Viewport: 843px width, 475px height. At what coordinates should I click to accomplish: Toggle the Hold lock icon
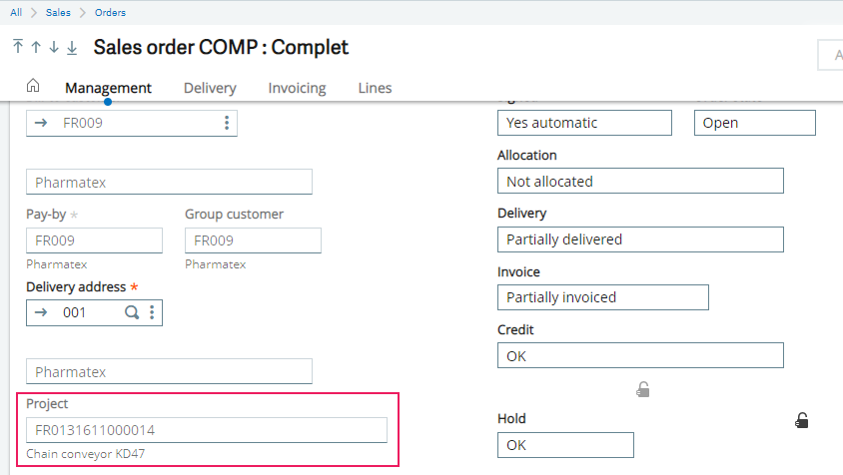[801, 420]
